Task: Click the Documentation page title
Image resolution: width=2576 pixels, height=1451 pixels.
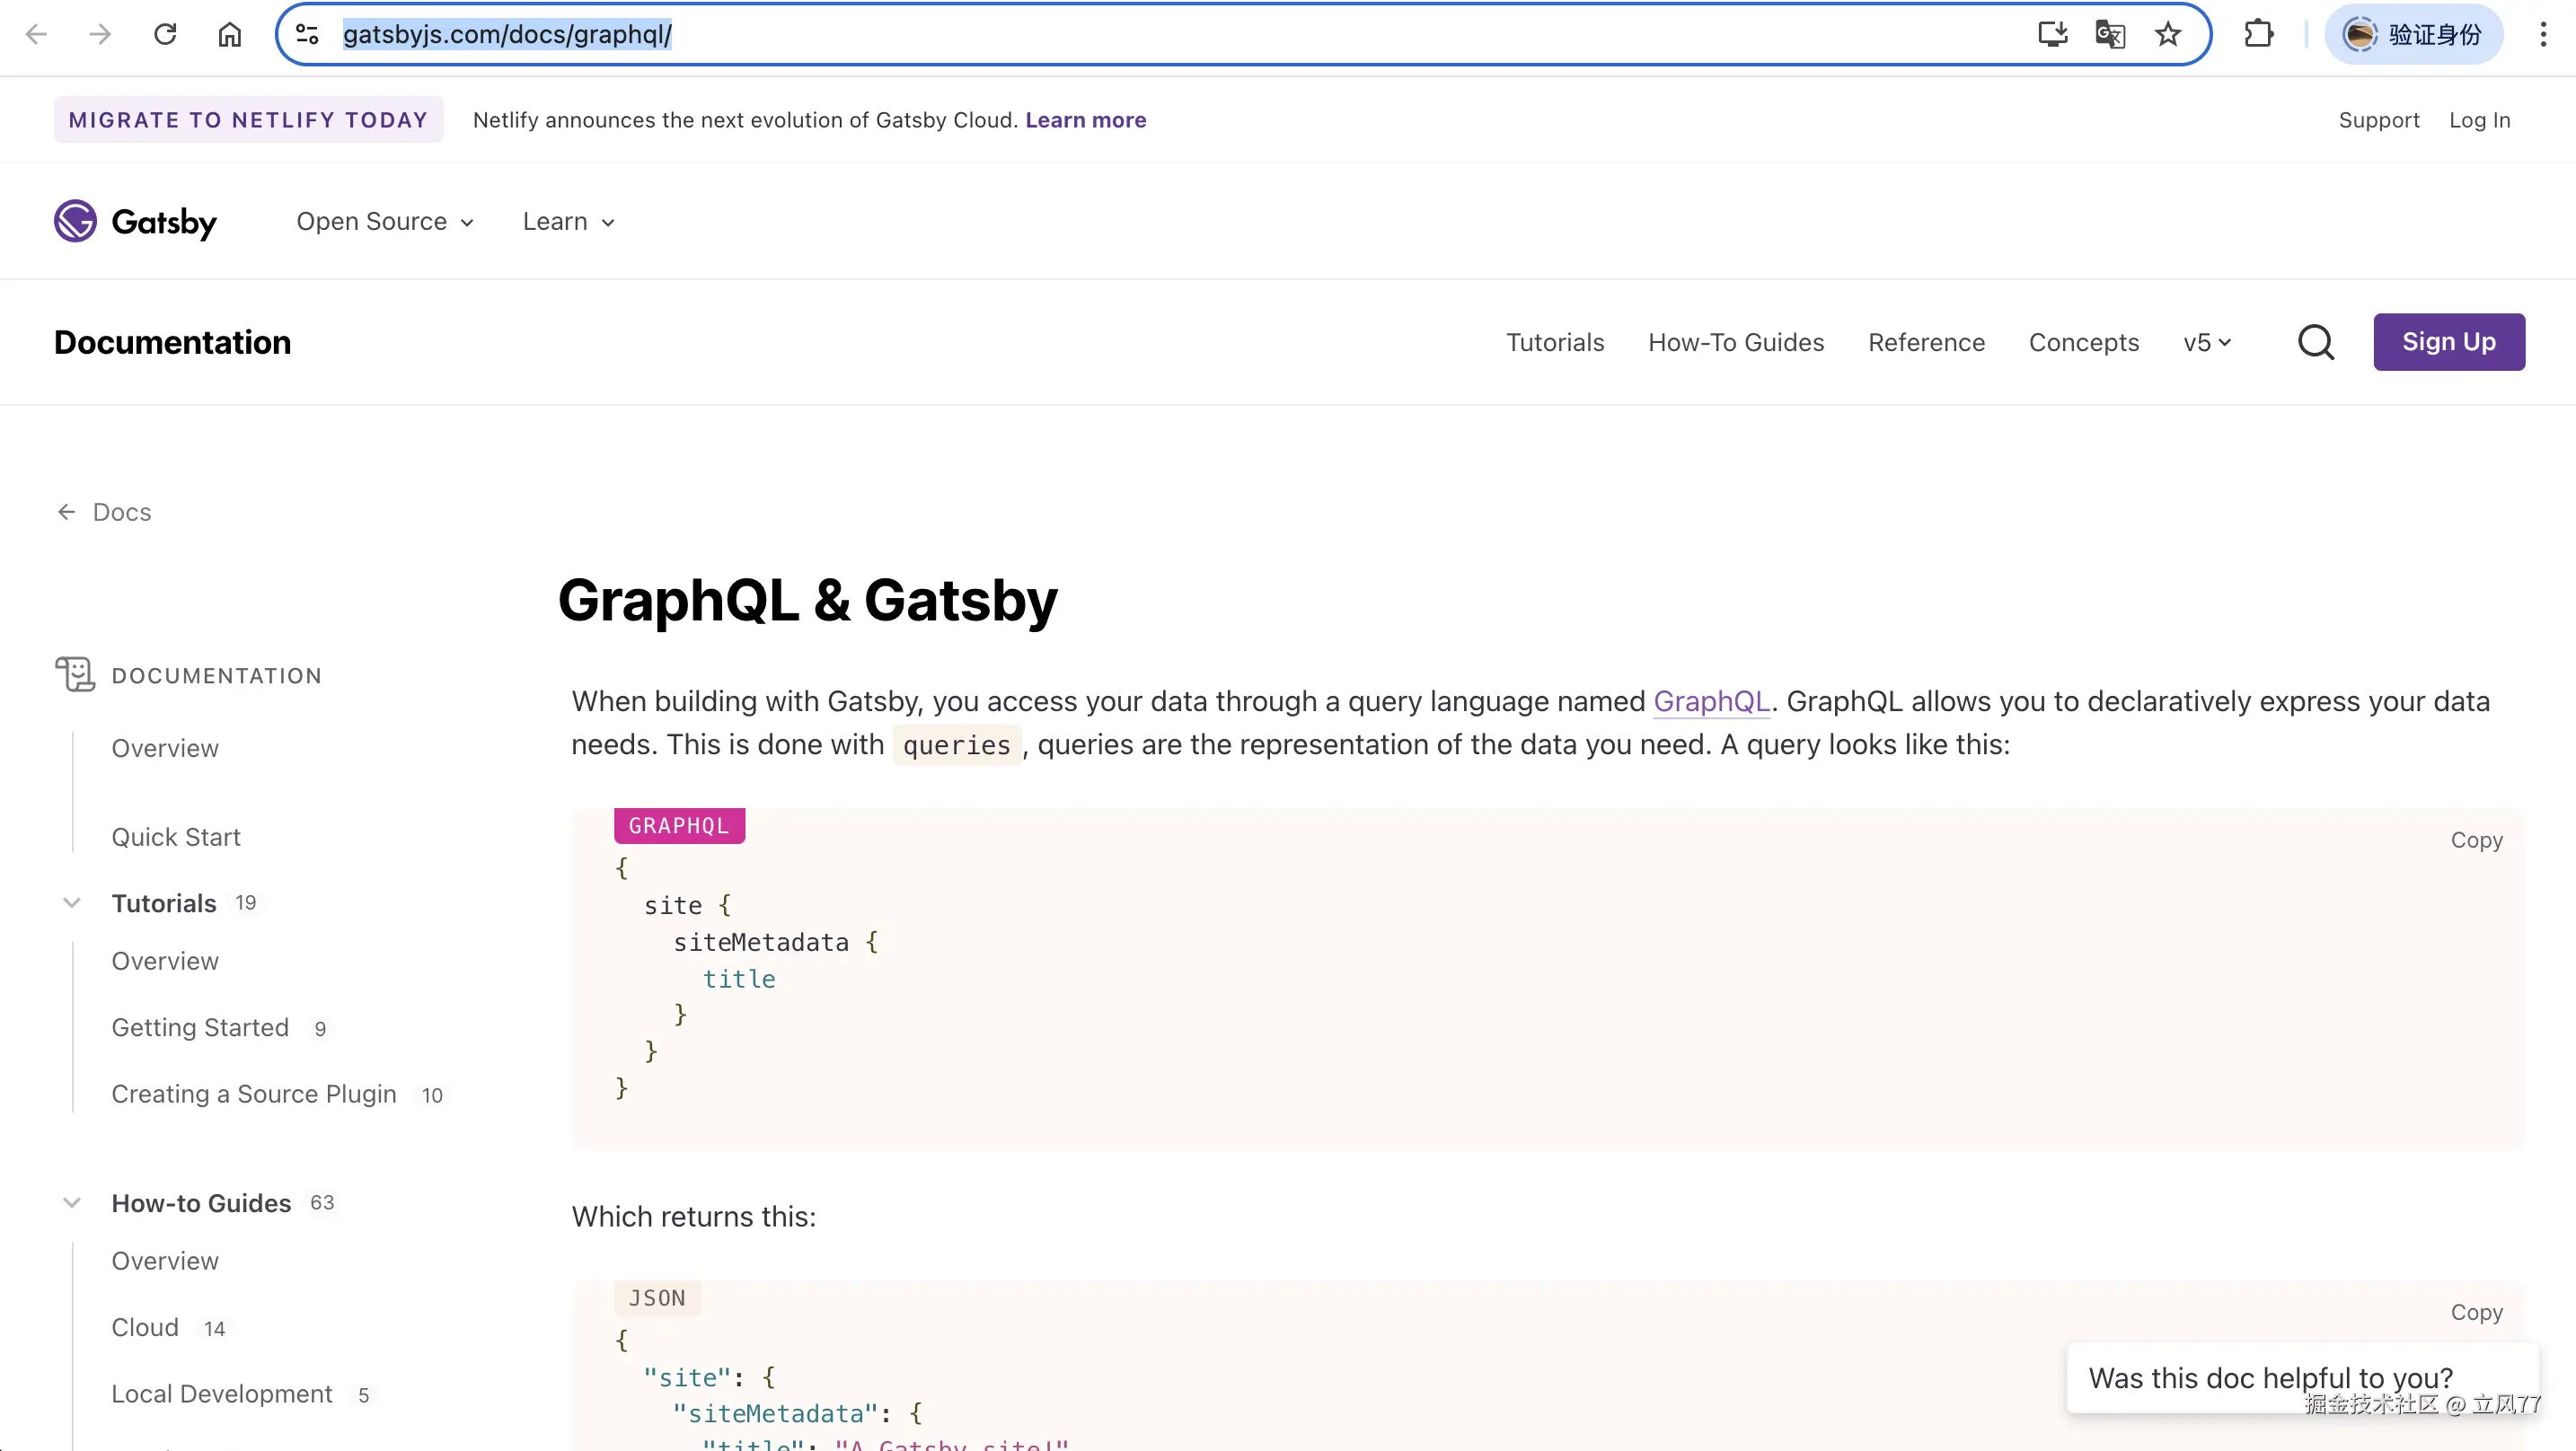Action: click(x=173, y=342)
